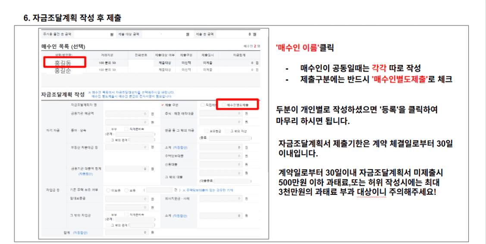Tick 직계존비속 in the 증여·상속 row
This screenshot has width=486, height=244.
[126, 129]
